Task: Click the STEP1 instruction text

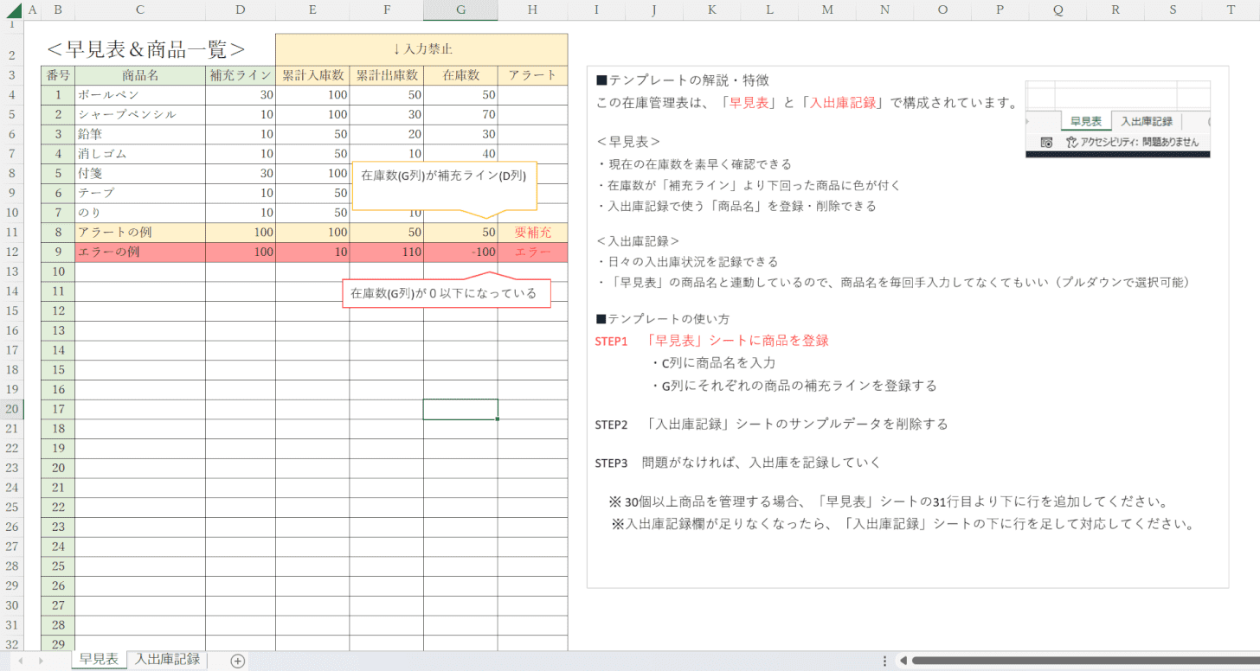Action: click(x=712, y=341)
